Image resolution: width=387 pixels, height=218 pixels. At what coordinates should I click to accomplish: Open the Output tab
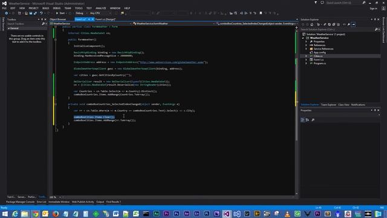(x=100, y=202)
